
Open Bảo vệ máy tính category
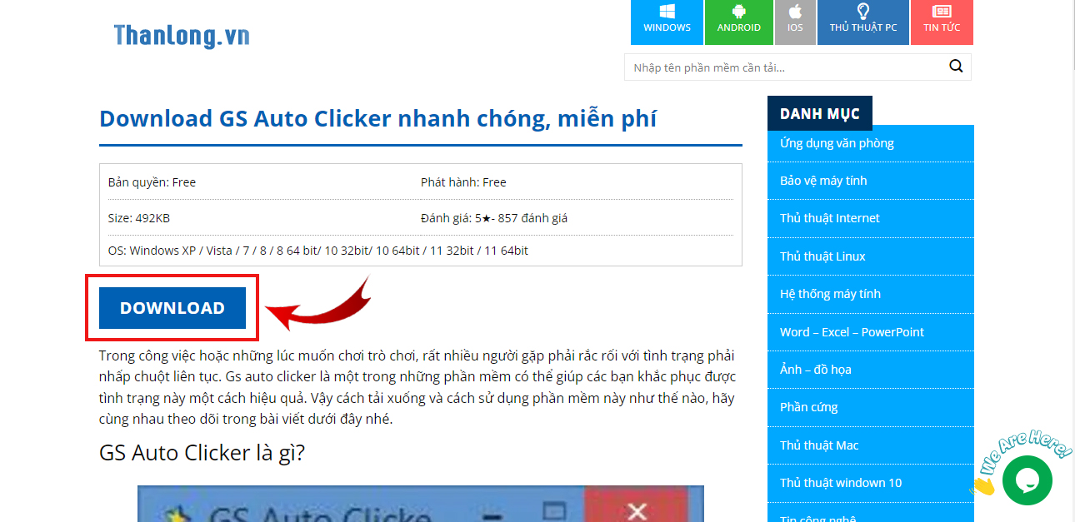pos(823,181)
